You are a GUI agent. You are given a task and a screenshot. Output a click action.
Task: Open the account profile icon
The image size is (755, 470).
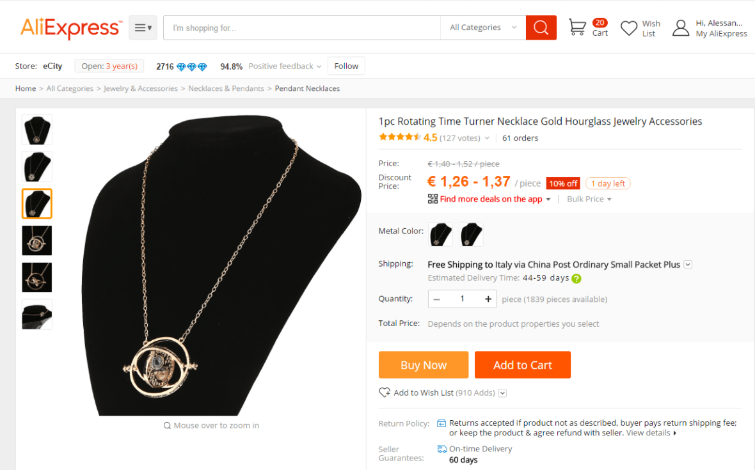coord(681,28)
